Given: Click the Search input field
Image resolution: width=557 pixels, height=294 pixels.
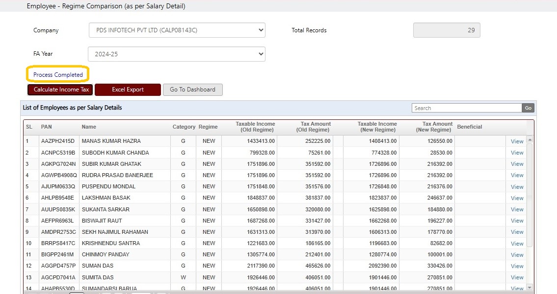Looking at the screenshot, I should [467, 108].
